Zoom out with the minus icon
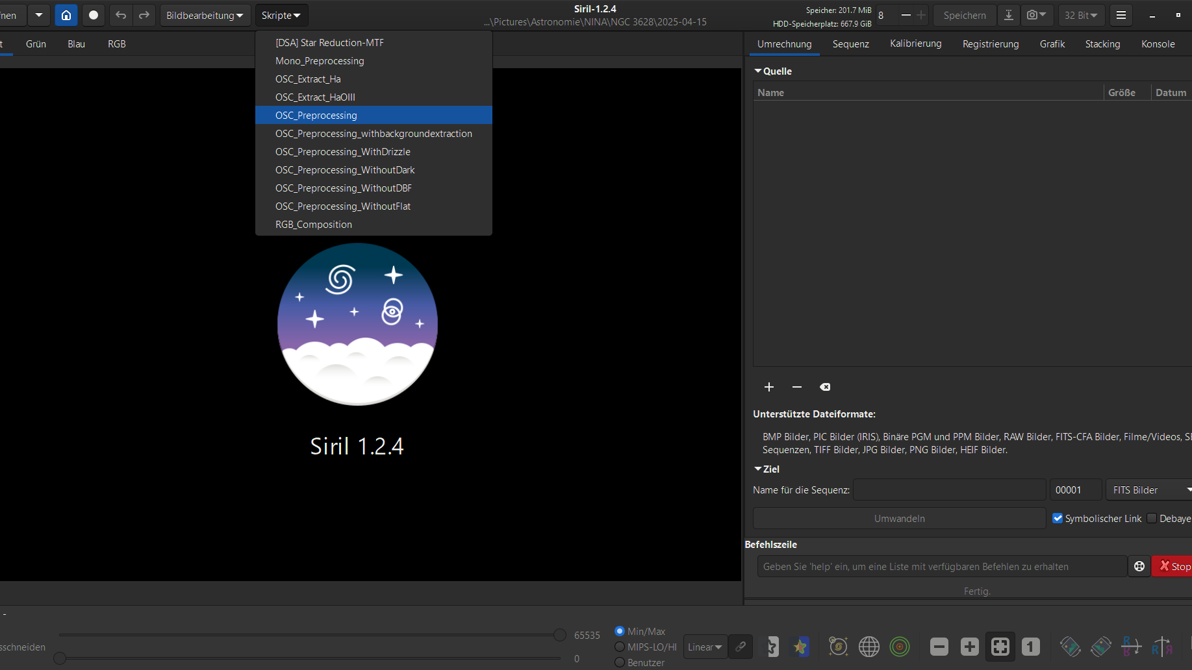The width and height of the screenshot is (1192, 670). tap(939, 647)
